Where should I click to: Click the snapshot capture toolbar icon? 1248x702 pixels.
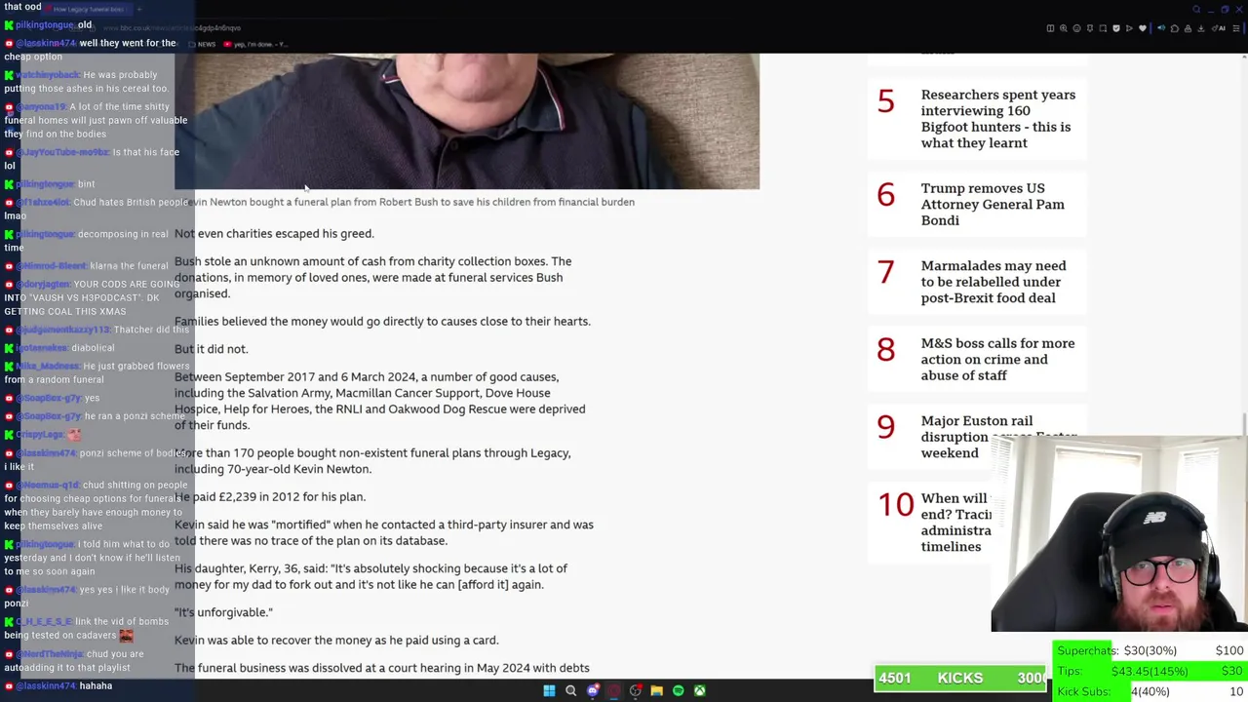1103,28
